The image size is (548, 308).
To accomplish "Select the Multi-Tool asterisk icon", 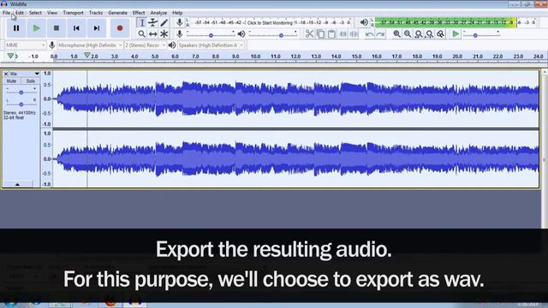I will coord(164,34).
